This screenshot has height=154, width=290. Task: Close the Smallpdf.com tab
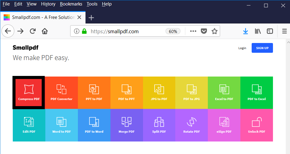click(x=79, y=17)
